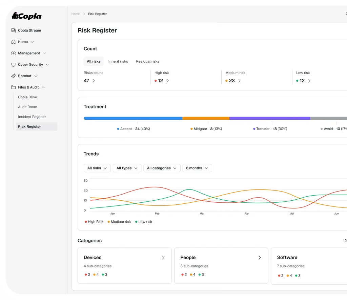Toggle High Risk series in chart legend
The width and height of the screenshot is (347, 300).
(94, 222)
